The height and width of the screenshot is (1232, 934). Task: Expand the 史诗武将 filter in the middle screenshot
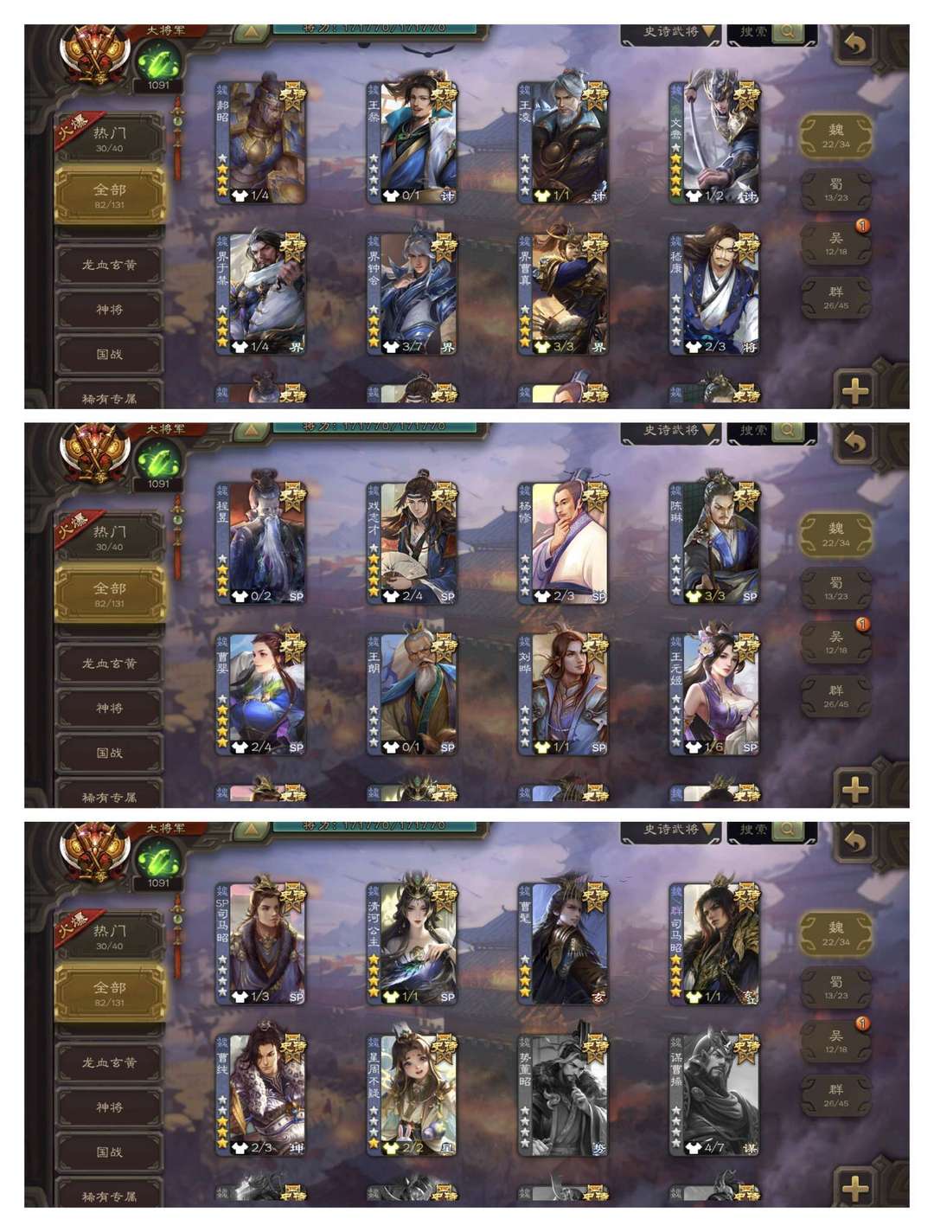tap(671, 432)
